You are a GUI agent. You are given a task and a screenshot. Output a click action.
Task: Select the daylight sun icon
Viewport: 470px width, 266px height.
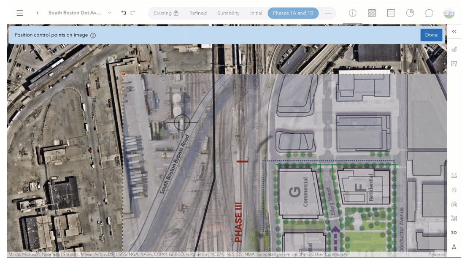[x=454, y=190]
